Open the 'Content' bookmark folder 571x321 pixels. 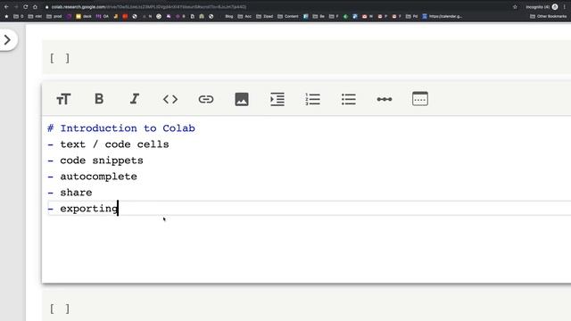(287, 16)
